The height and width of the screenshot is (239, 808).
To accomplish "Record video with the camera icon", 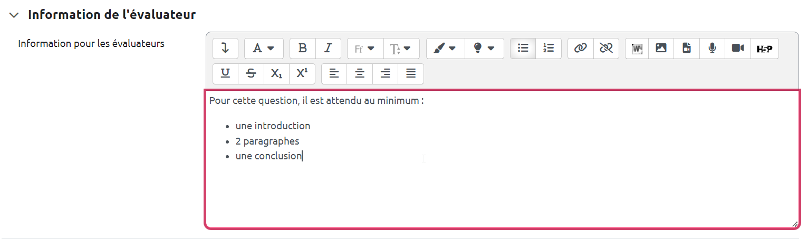I will 738,49.
